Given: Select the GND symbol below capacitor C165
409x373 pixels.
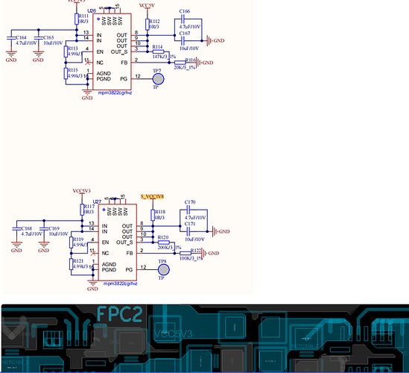Looking at the screenshot, I should (x=38, y=57).
